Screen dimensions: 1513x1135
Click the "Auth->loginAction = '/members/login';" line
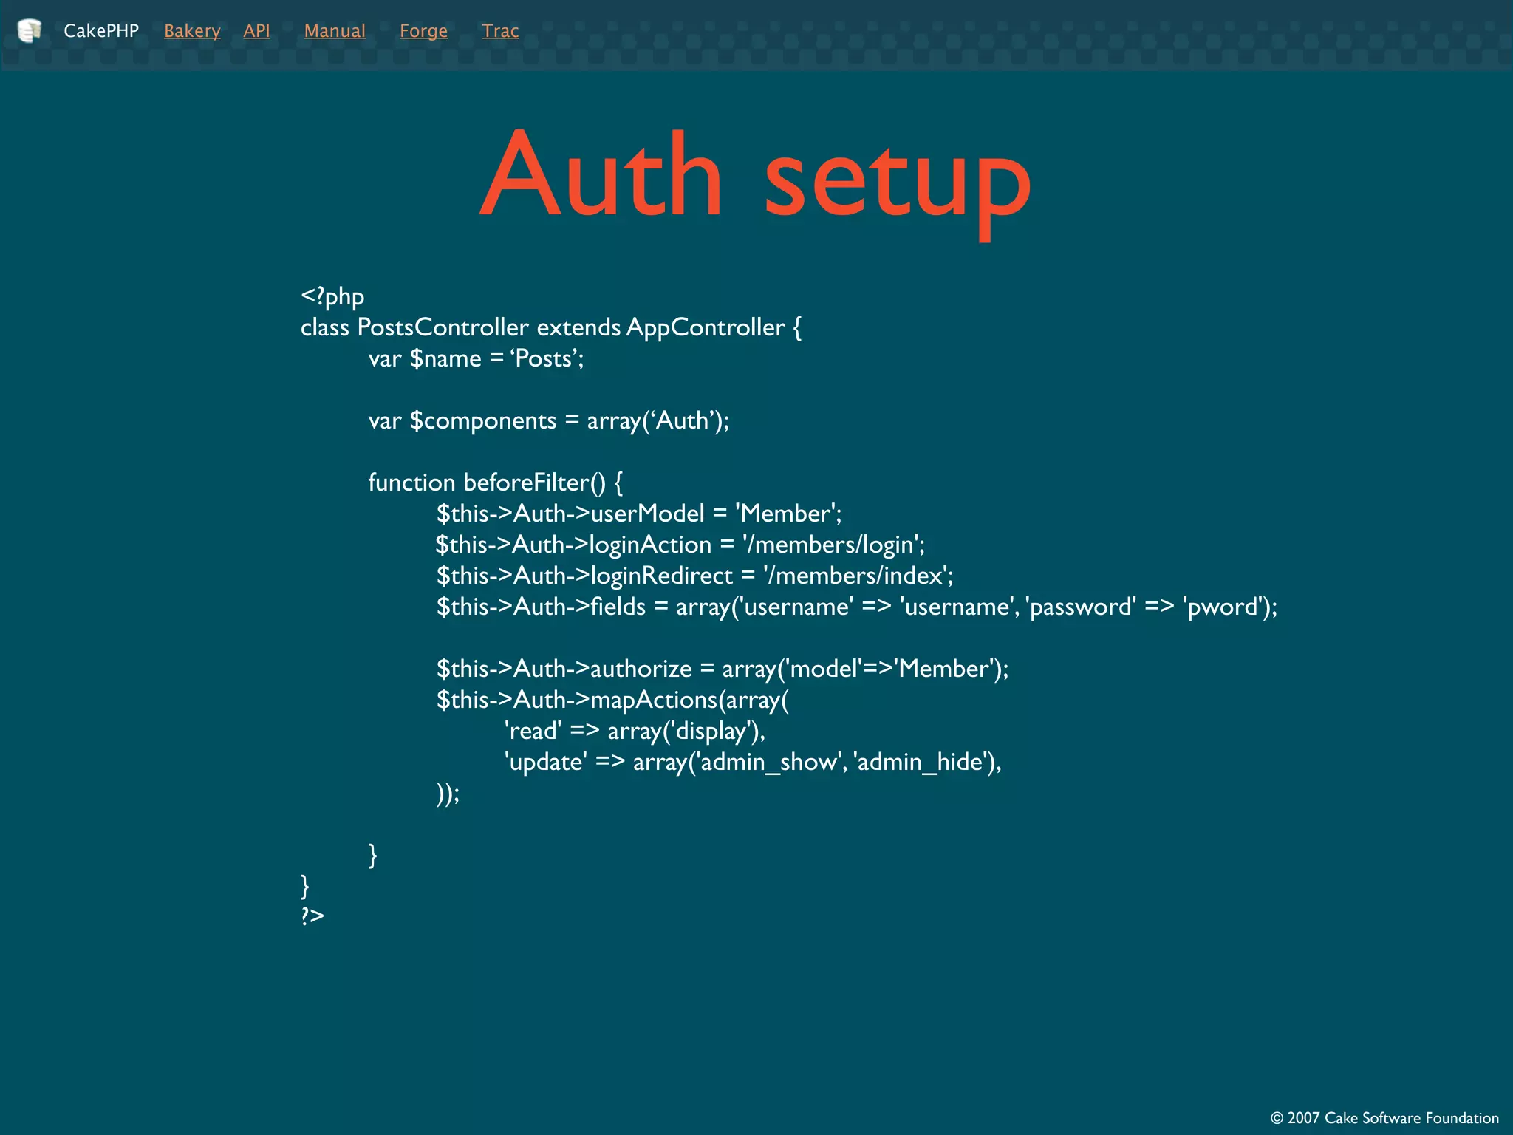(680, 545)
